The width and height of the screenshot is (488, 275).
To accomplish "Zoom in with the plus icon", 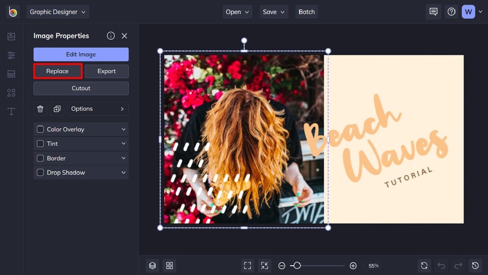I will [x=353, y=266].
